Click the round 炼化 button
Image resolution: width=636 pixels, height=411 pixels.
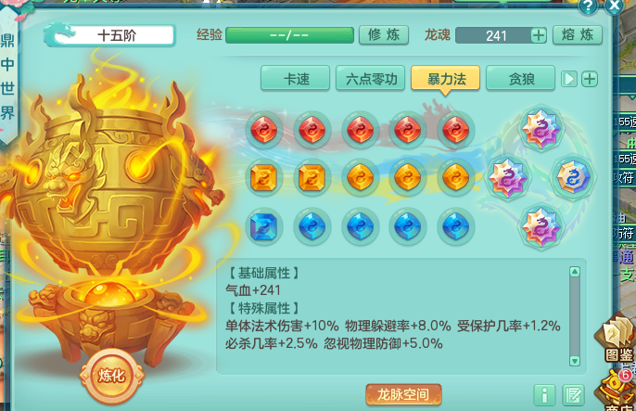[x=111, y=376]
